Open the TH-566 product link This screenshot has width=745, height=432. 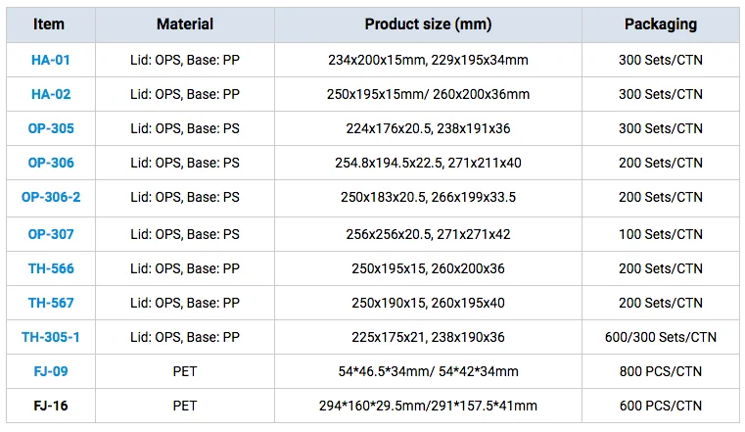(51, 268)
